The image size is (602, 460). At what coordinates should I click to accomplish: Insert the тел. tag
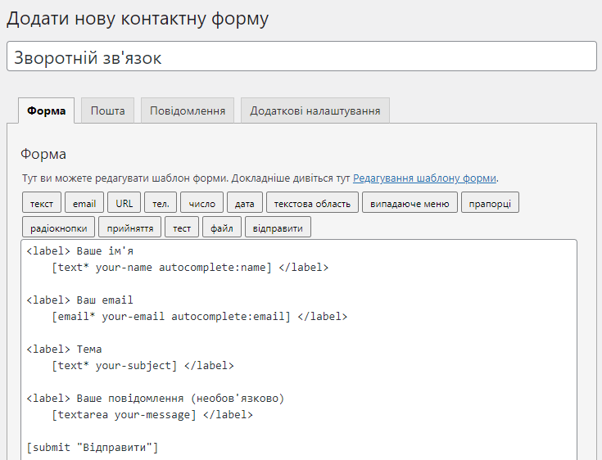[161, 202]
